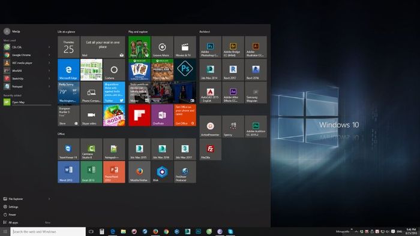Open the Excel 2013 tile
The width and height of the screenshot is (420, 236).
(91, 172)
